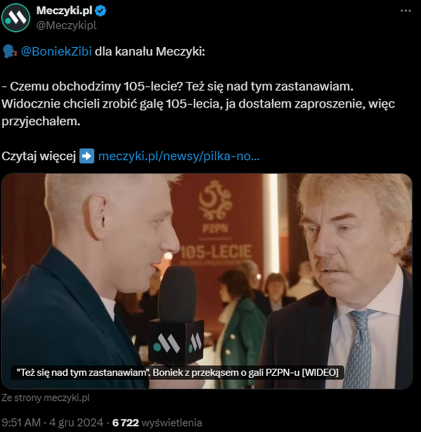Visit the @Meczykipl handle
This screenshot has height=432, width=421.
pyautogui.click(x=67, y=25)
